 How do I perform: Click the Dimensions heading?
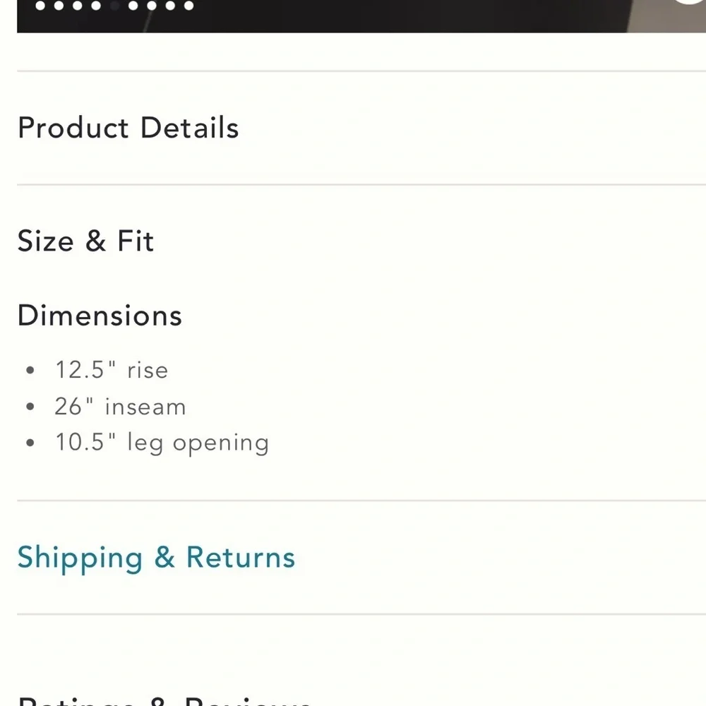[100, 316]
